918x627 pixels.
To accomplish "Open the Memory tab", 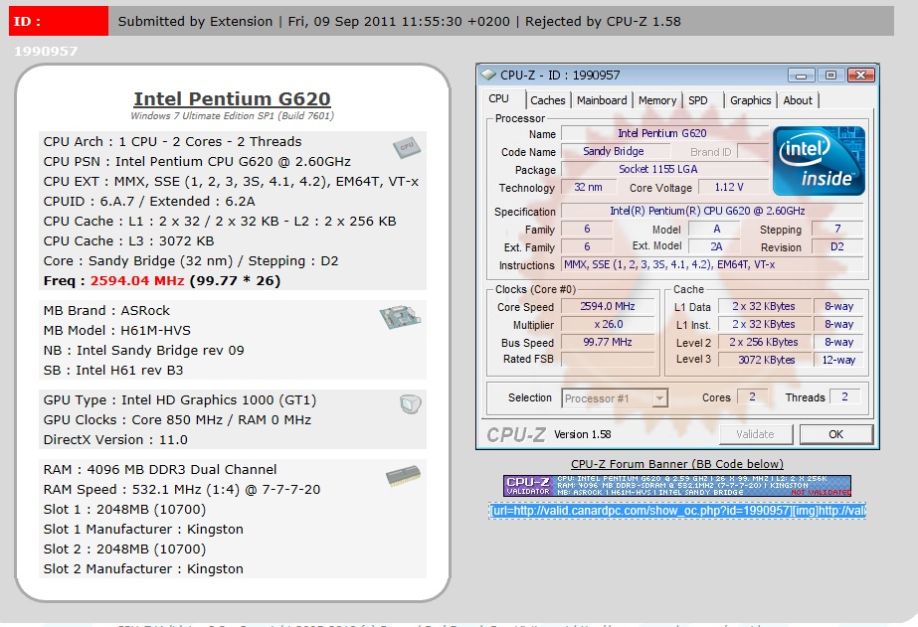I will click(656, 100).
